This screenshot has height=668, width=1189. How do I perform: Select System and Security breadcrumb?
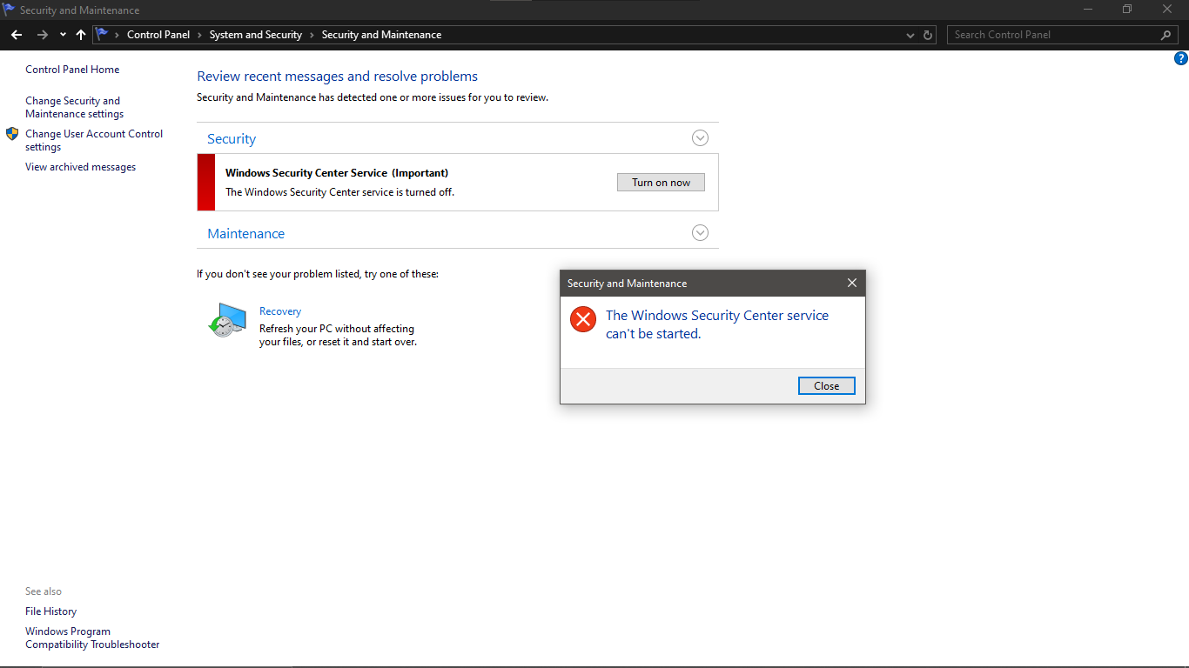(256, 35)
